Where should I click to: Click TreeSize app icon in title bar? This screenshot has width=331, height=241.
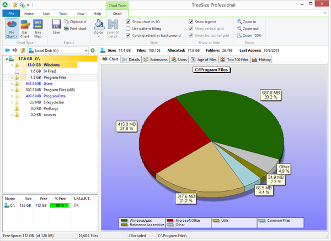pos(5,4)
